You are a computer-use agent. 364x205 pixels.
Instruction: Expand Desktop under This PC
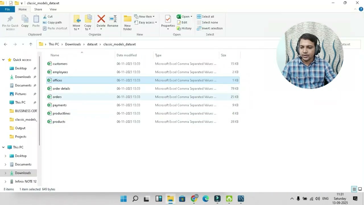[5, 156]
